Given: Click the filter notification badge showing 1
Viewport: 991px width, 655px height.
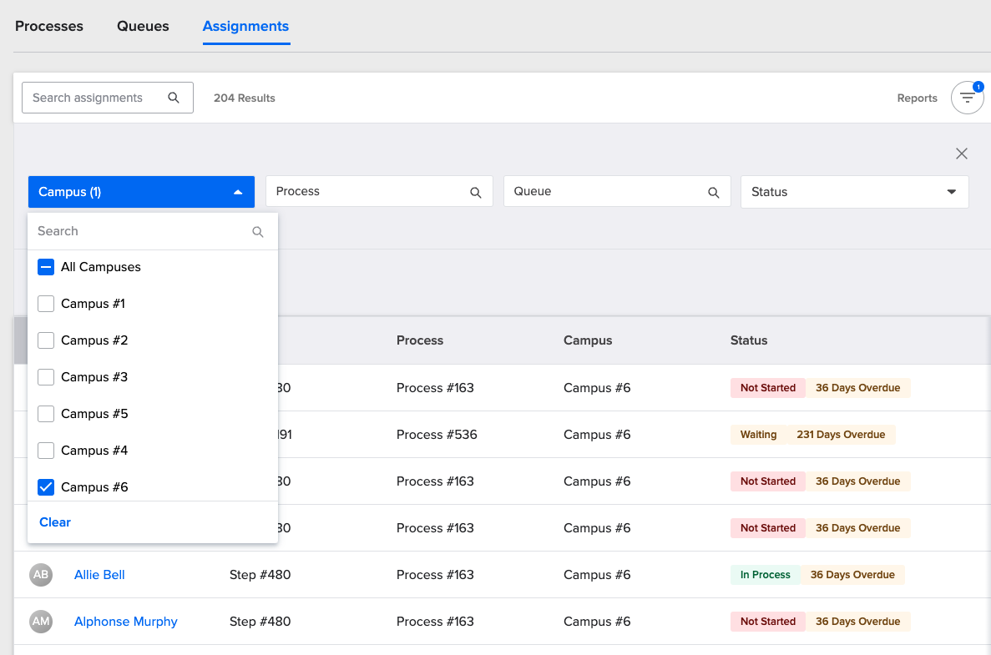Looking at the screenshot, I should pos(978,86).
